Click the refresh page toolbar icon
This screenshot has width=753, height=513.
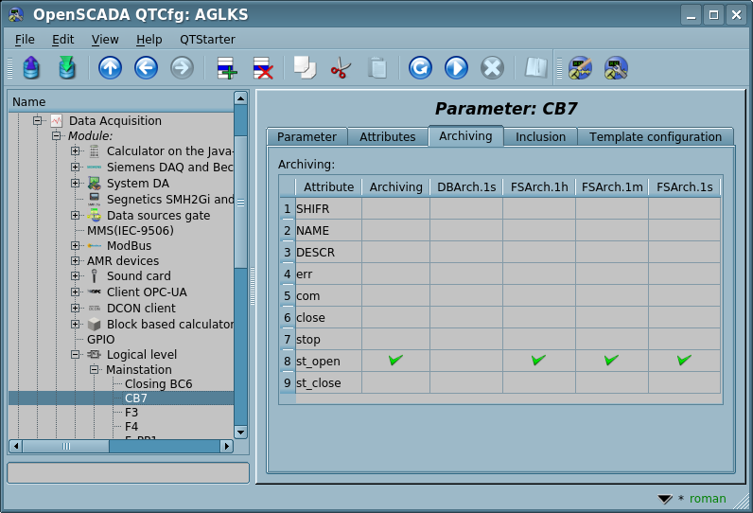tap(420, 68)
